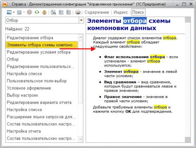Click the next topic icon
This screenshot has width=196, height=148.
[x=68, y=12]
